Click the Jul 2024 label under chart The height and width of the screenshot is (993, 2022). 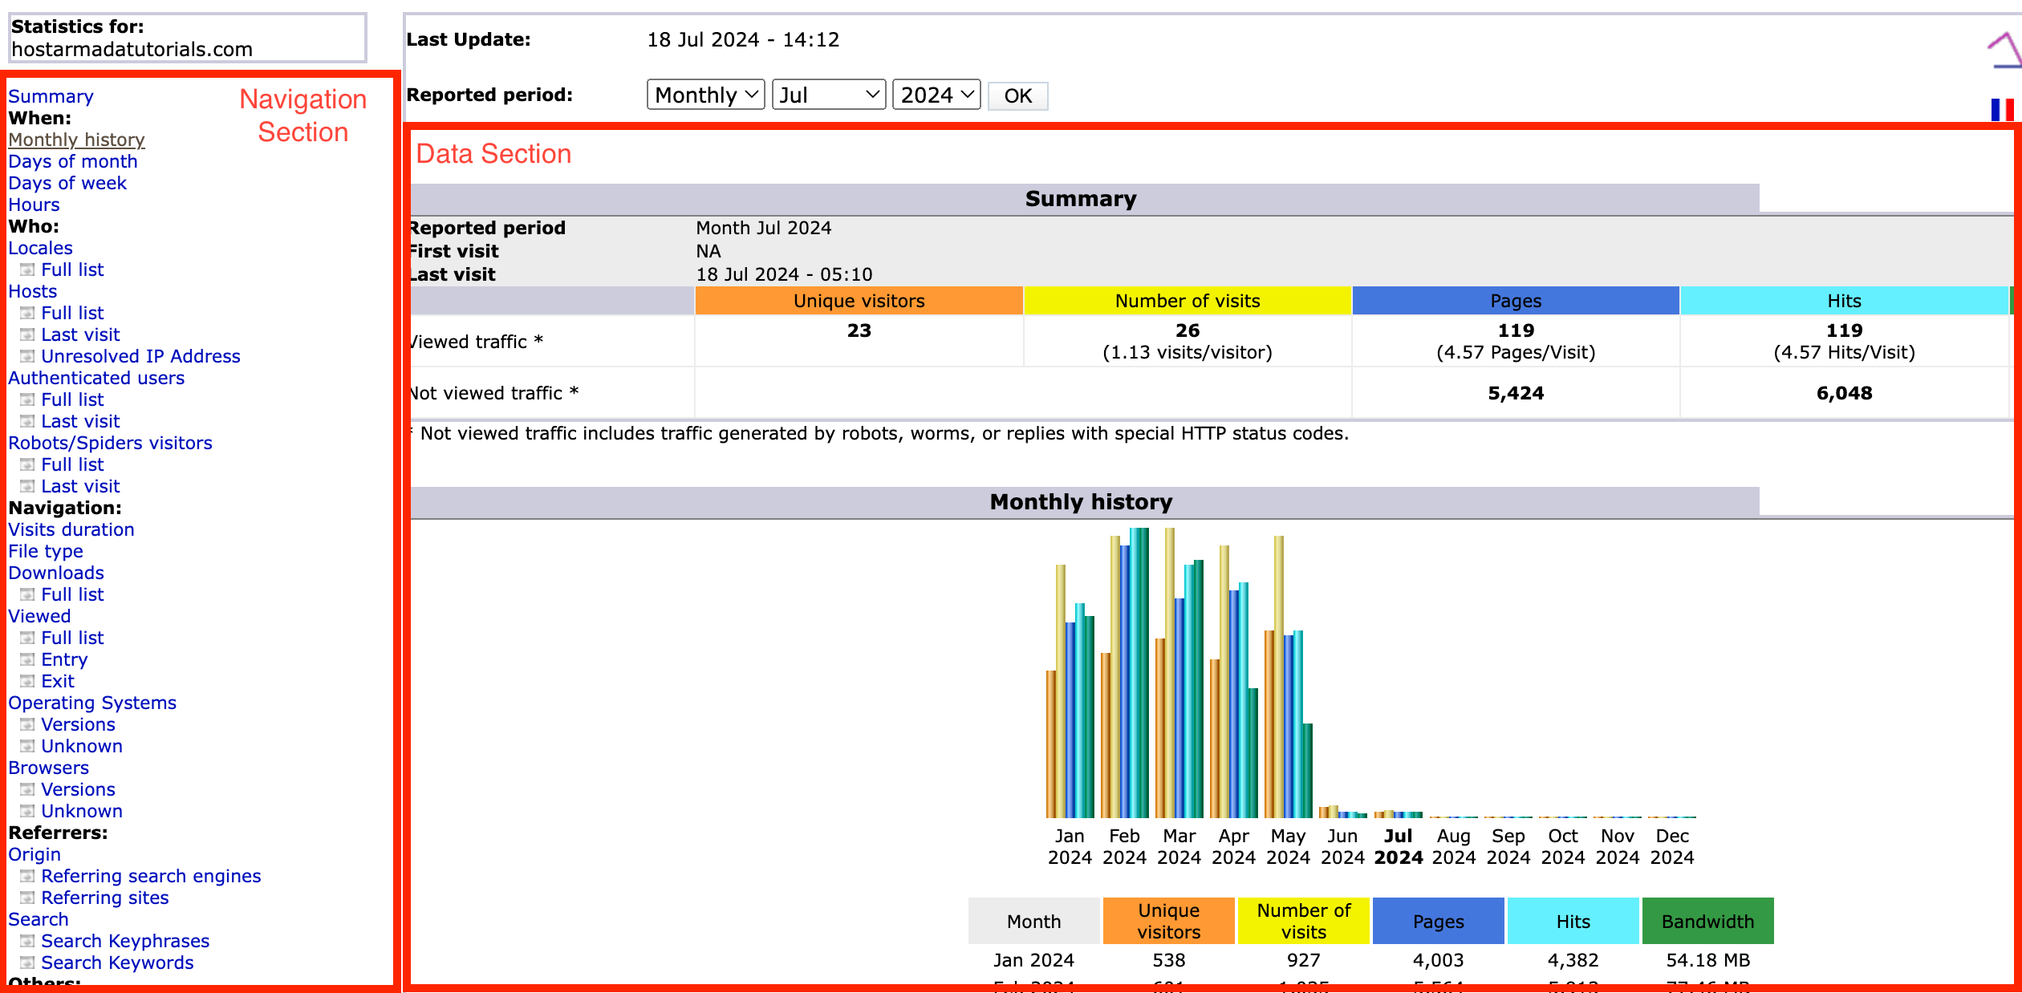click(1398, 847)
